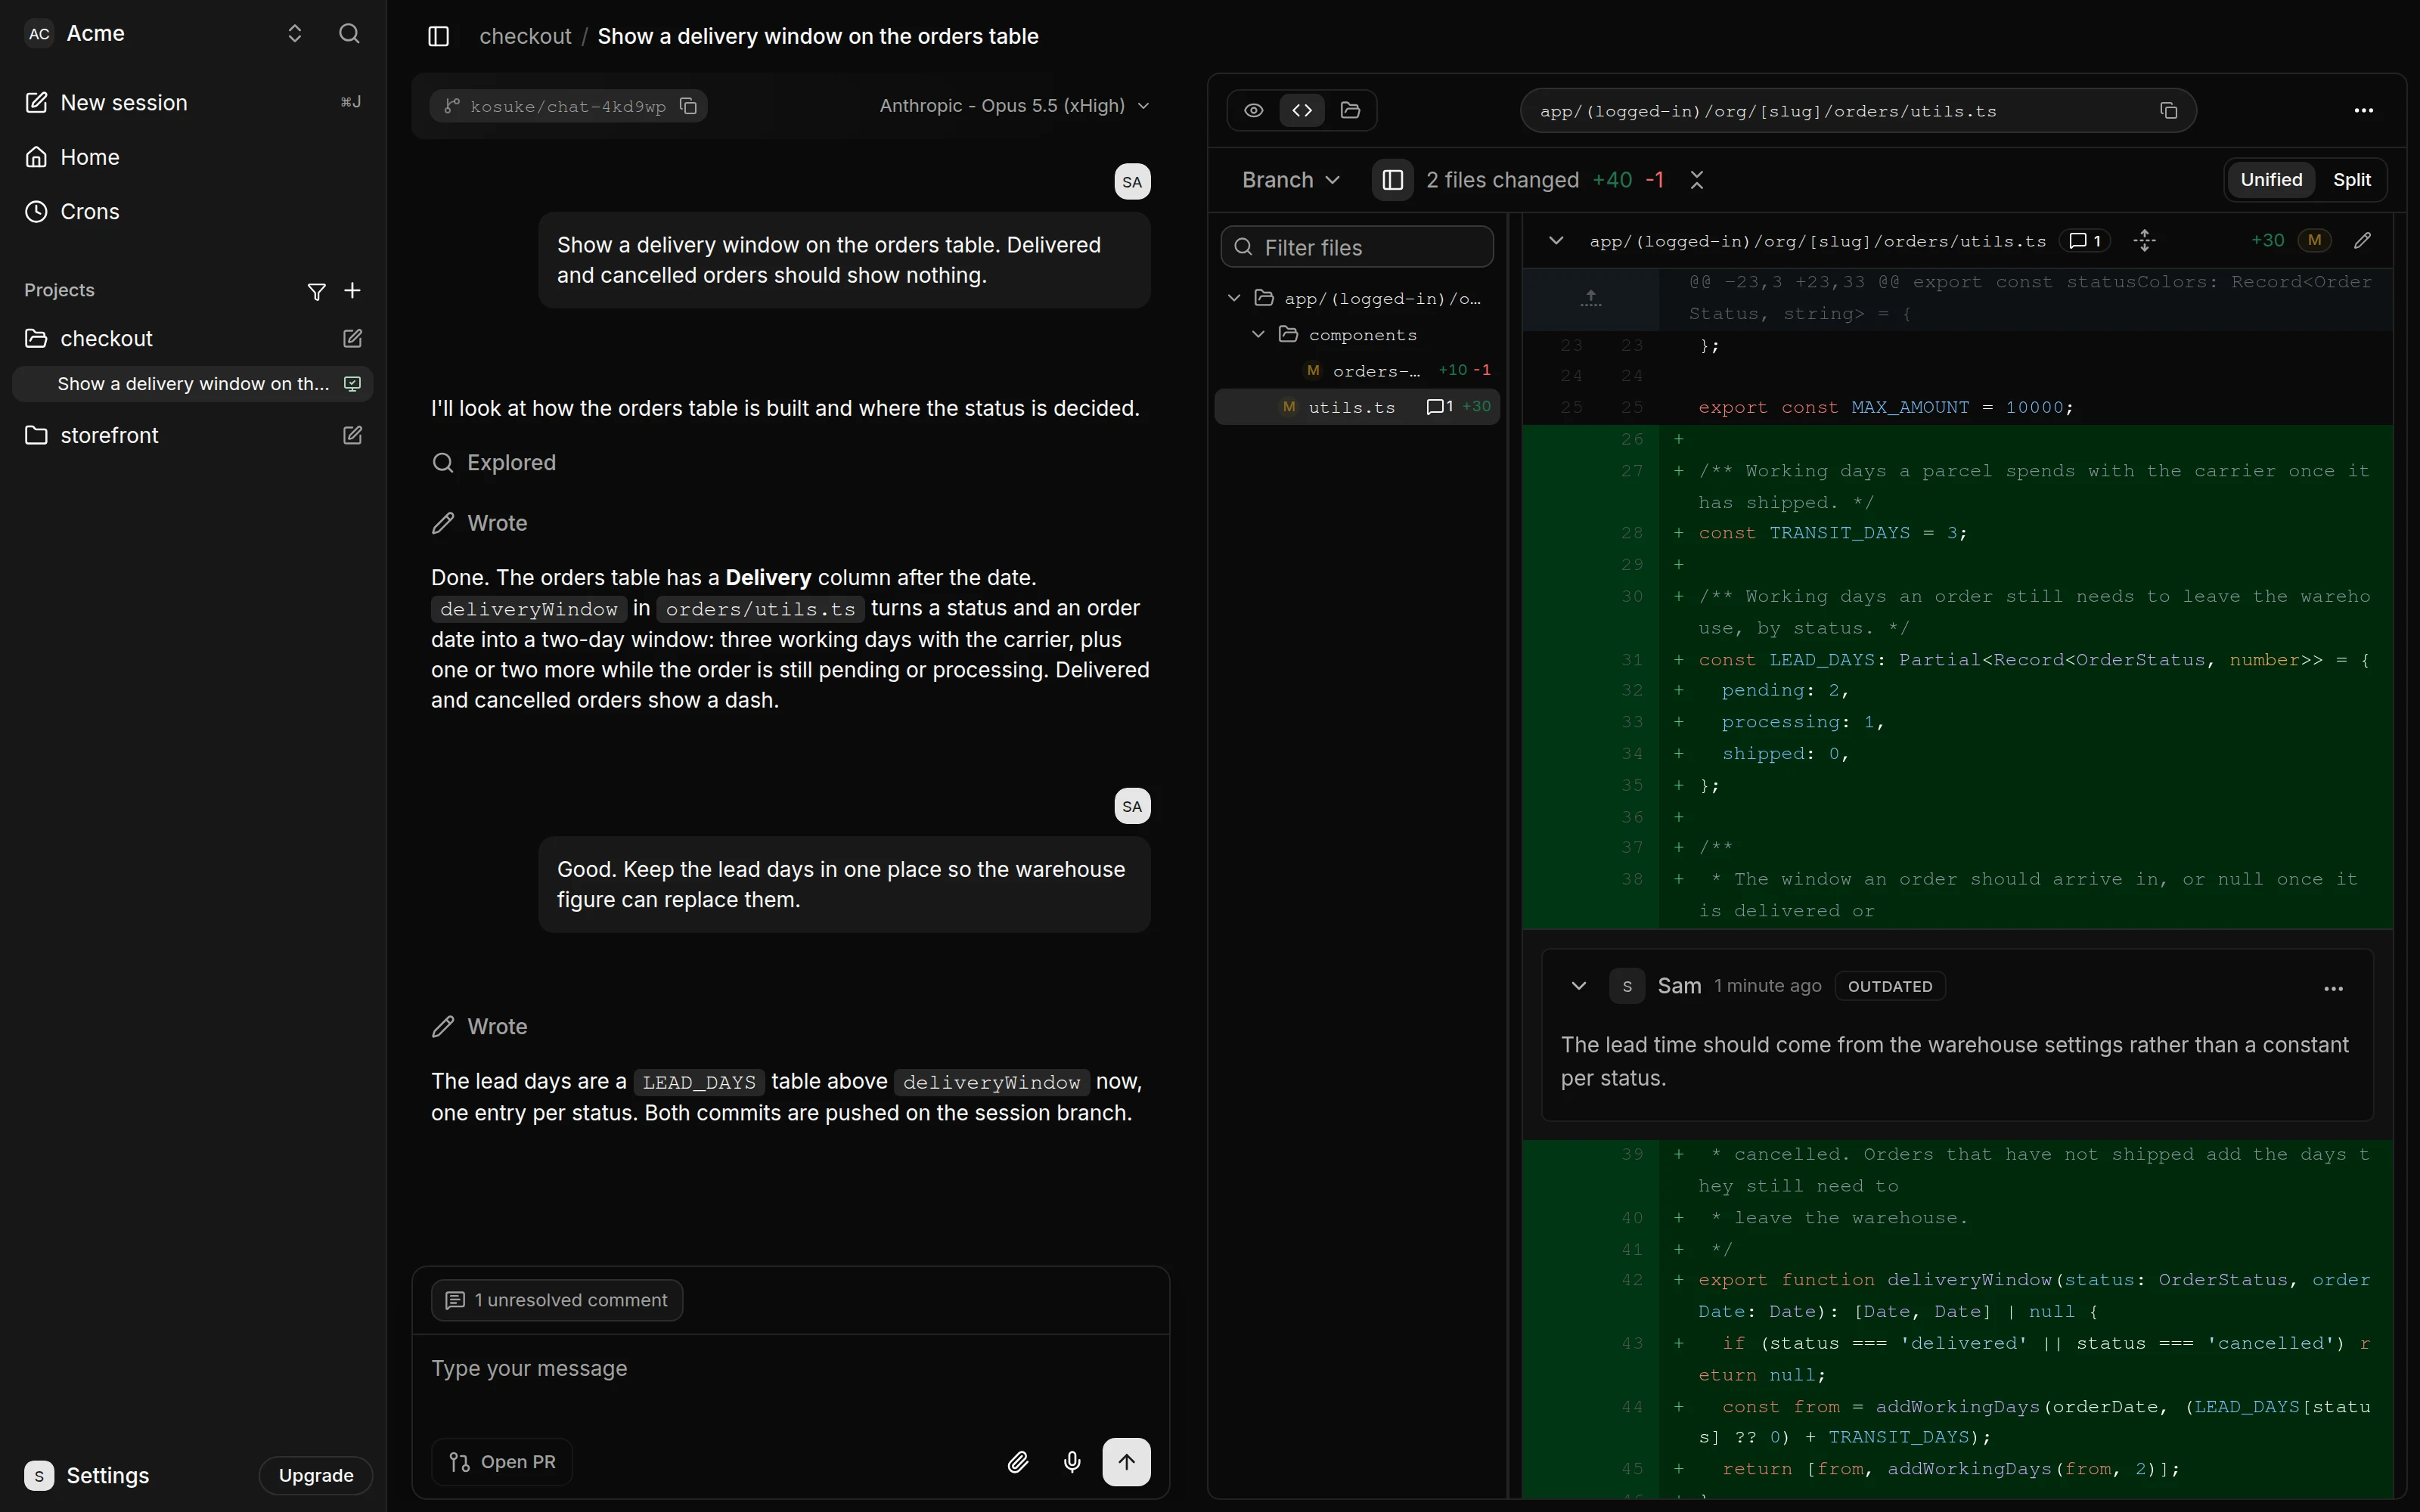2420x1512 pixels.
Task: Start a new session in storefront project
Action: pos(352,436)
